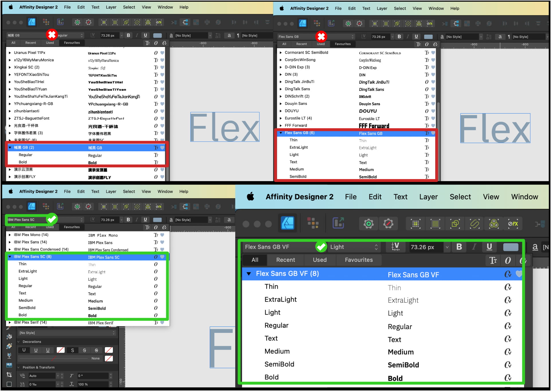
Task: Click the linked-selection chain icon in Flex Sans GB VF window
Action: tap(474, 223)
